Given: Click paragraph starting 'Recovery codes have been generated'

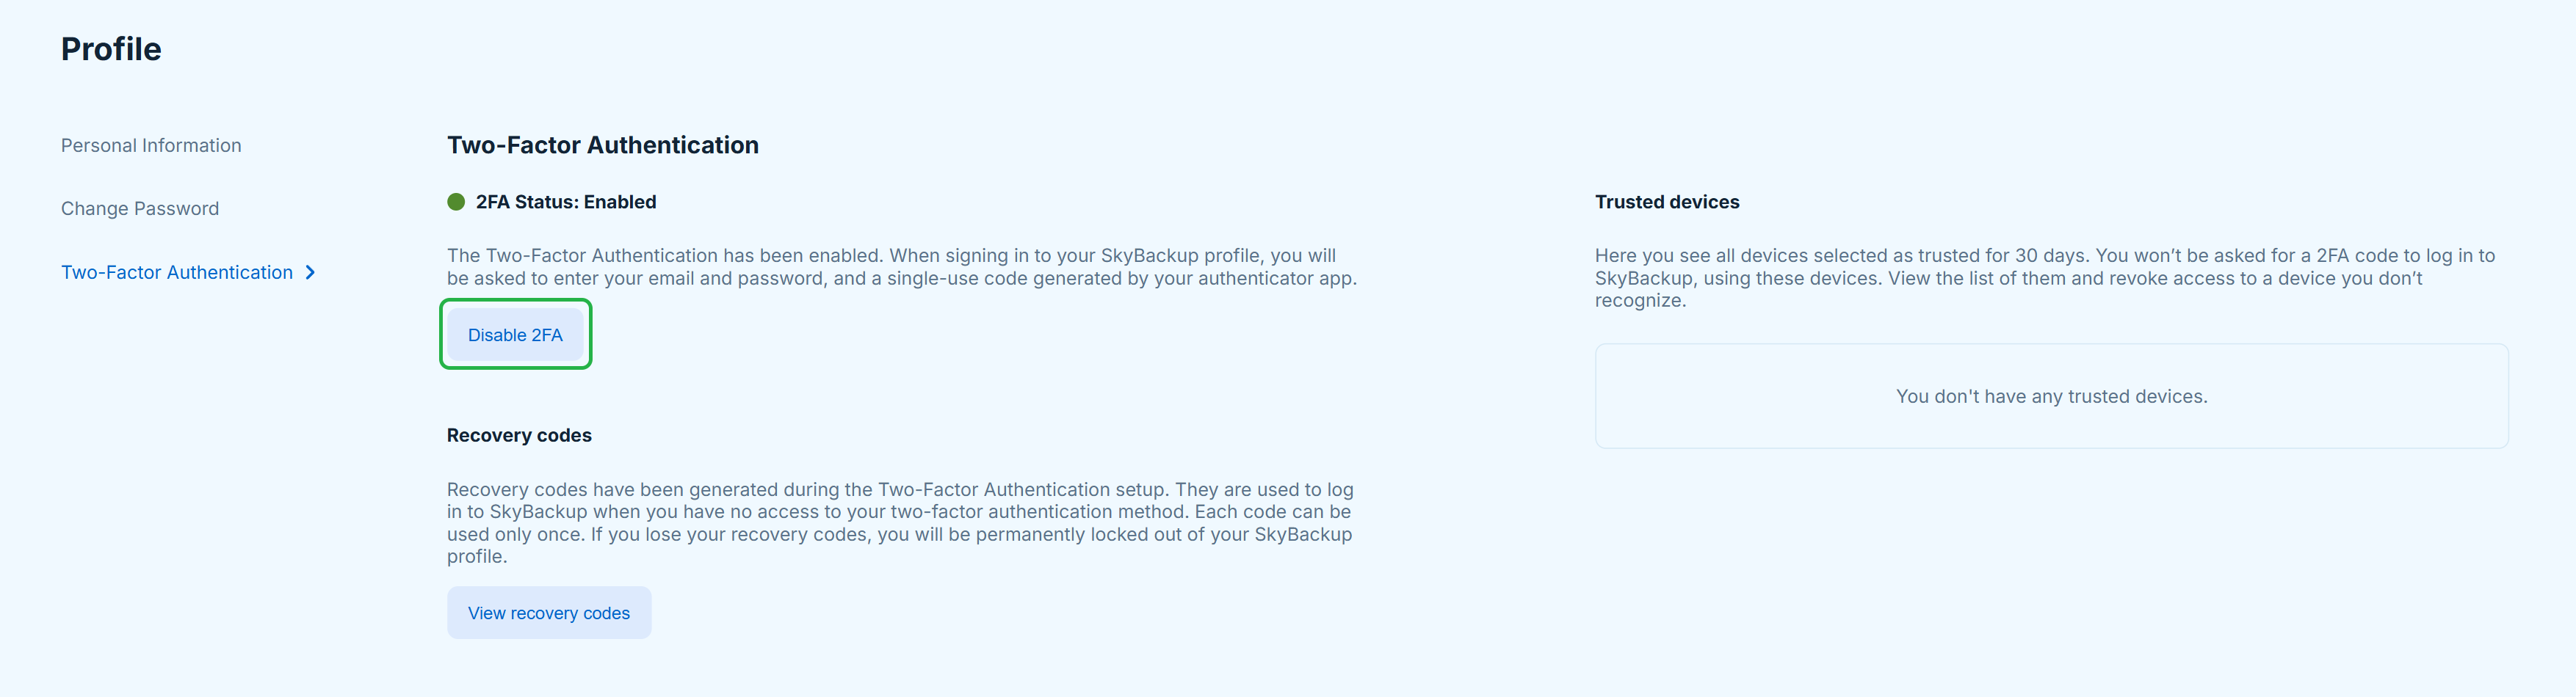Looking at the screenshot, I should point(900,522).
